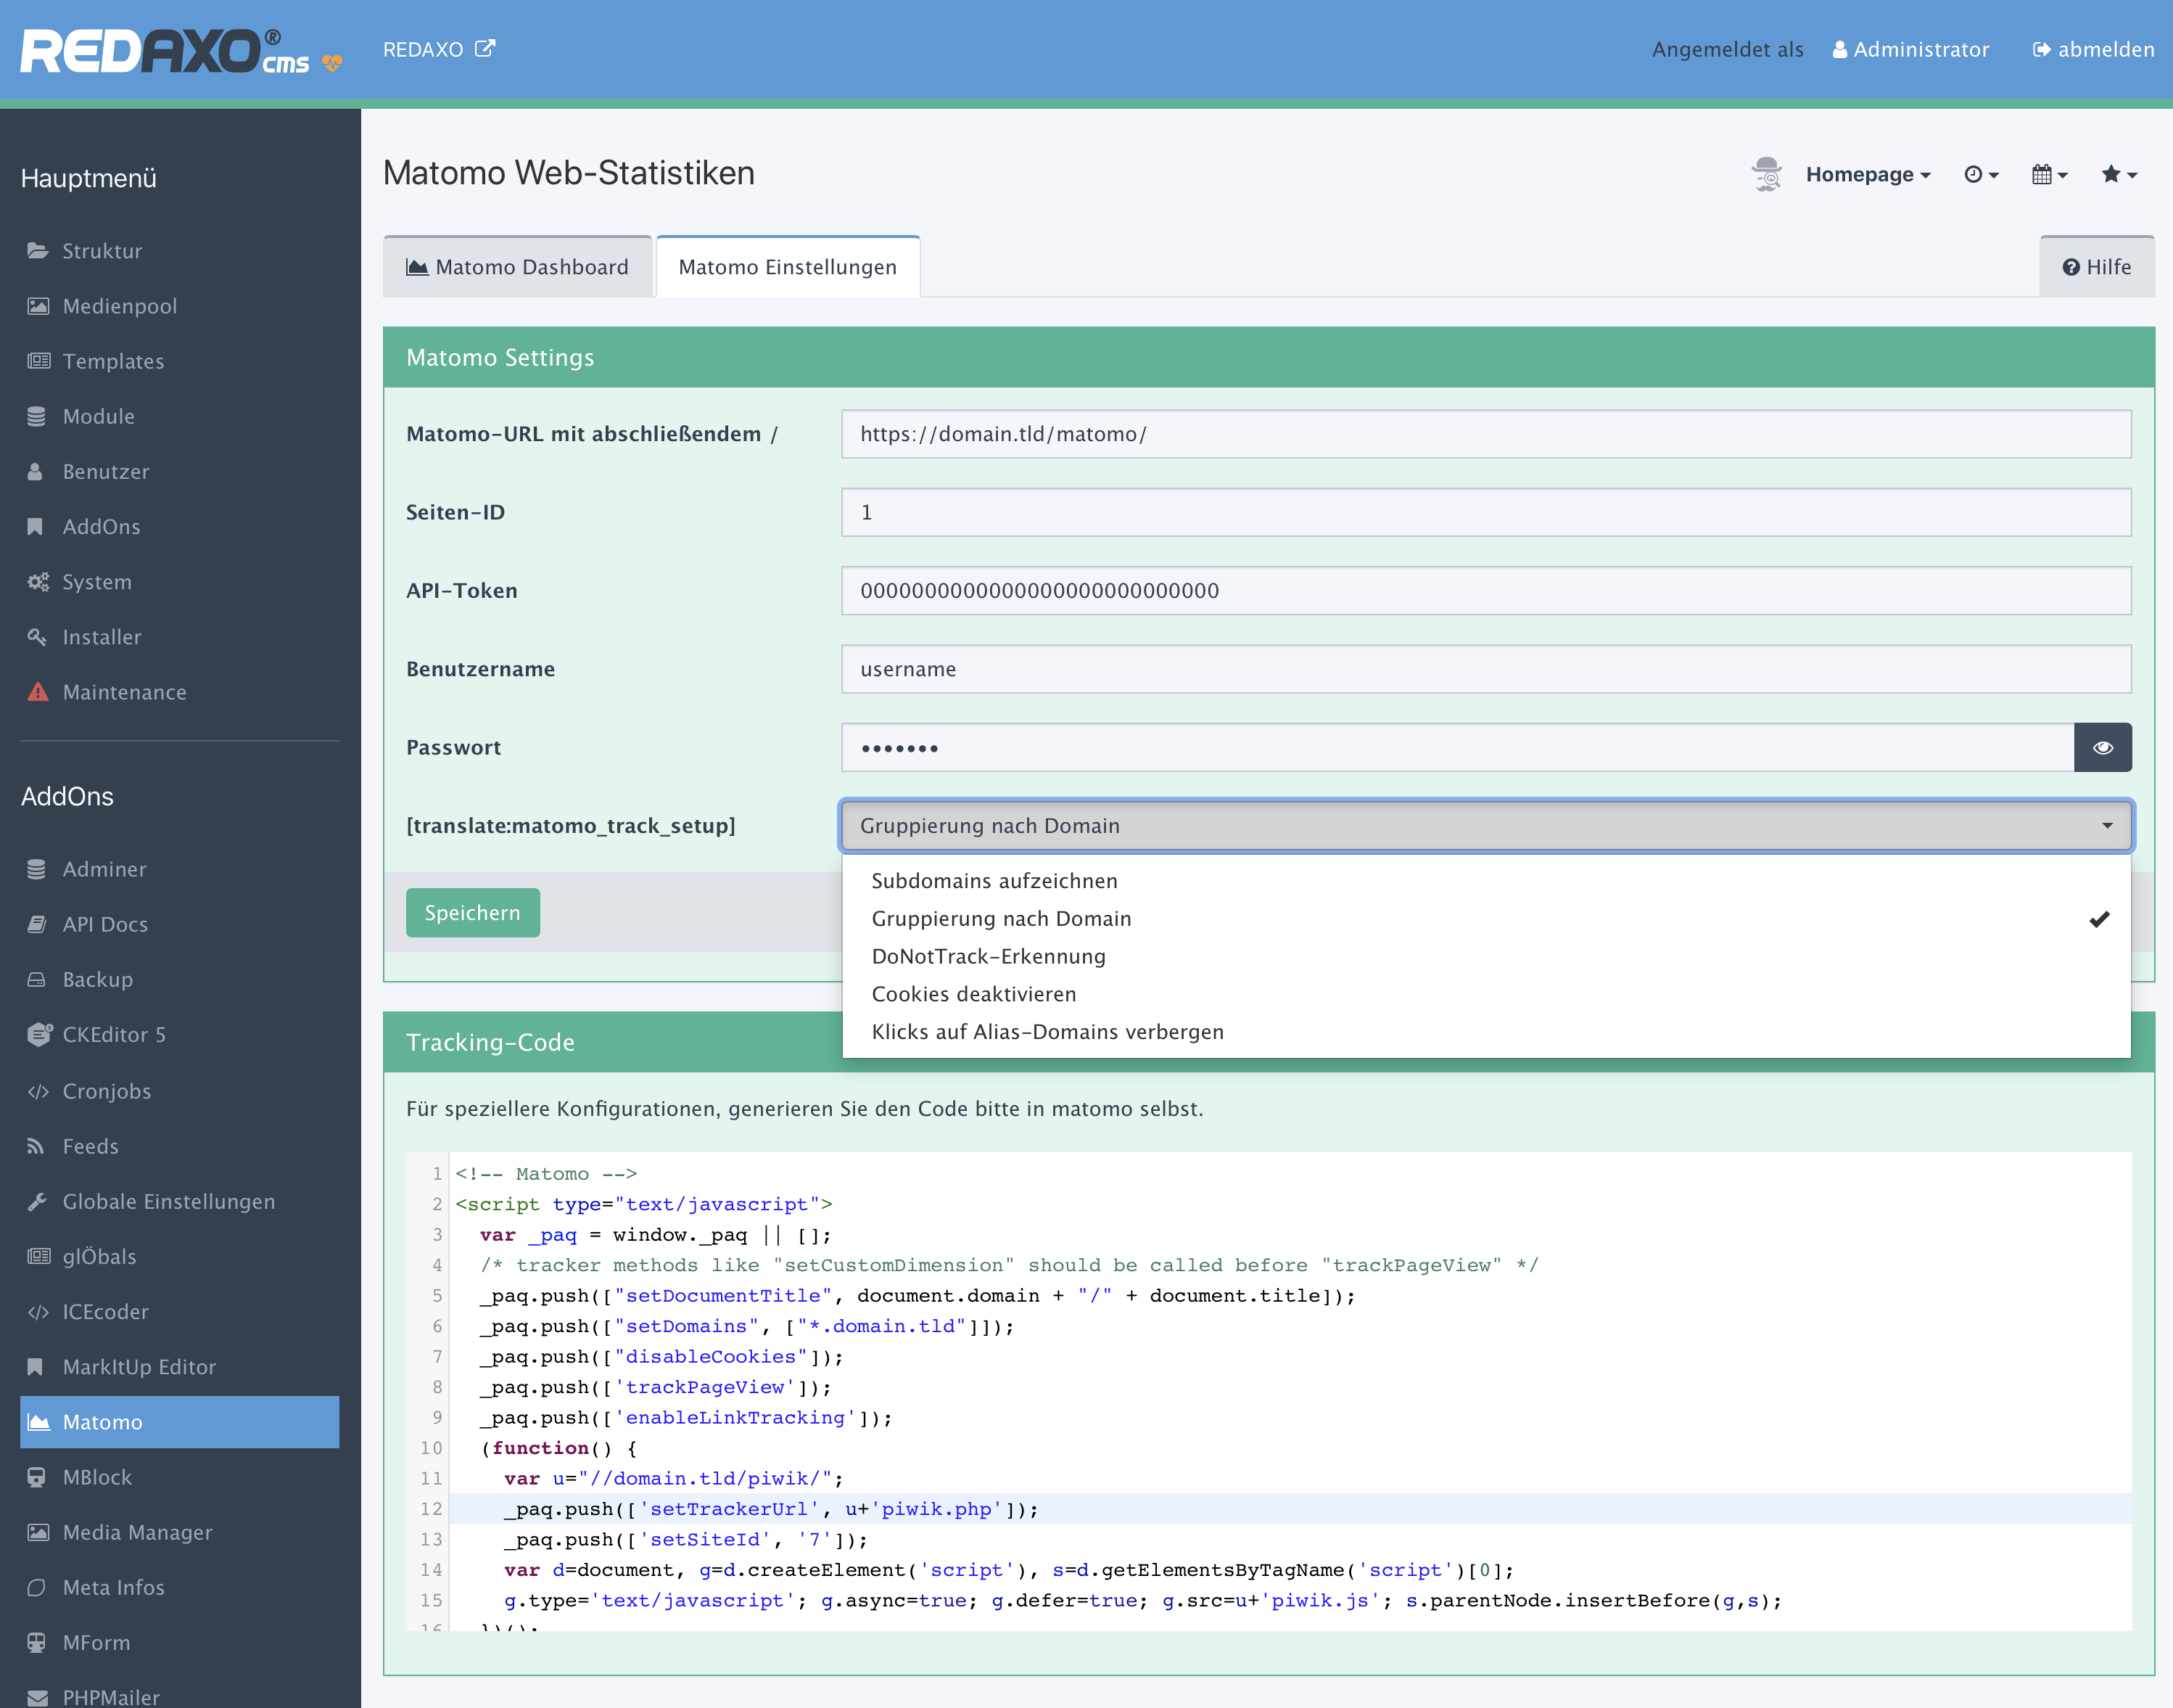
Task: Open the star favorites dropdown
Action: coord(2119,174)
